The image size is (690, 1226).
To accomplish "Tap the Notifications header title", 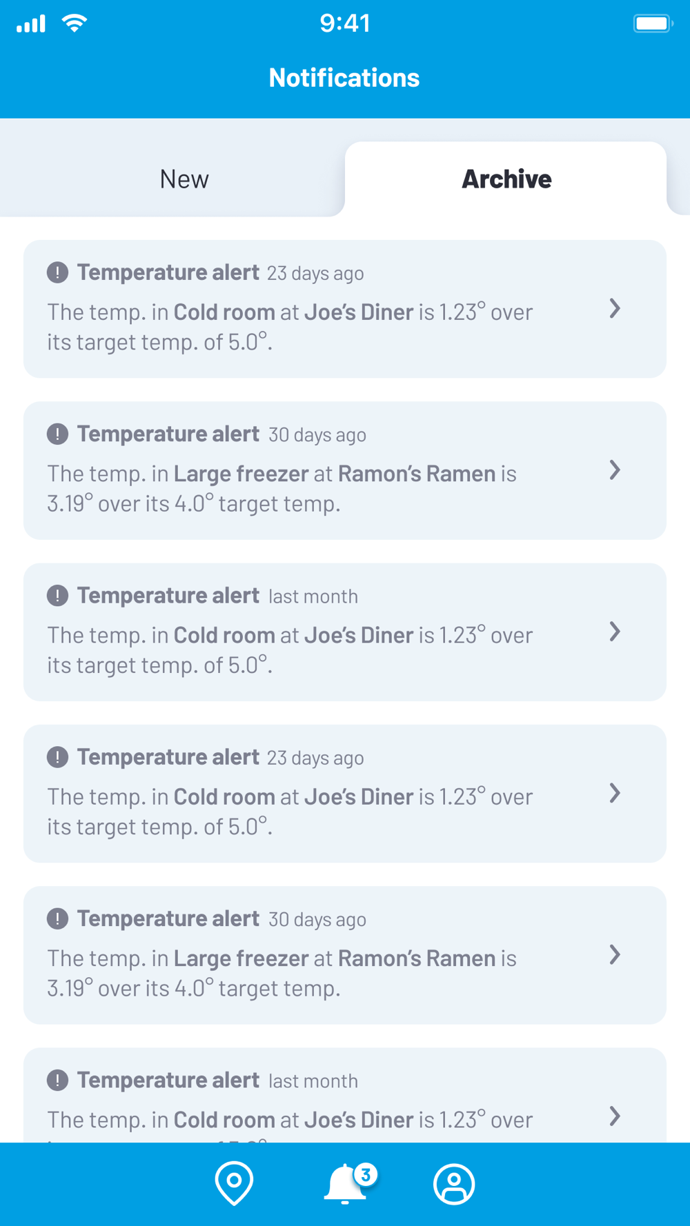I will click(344, 78).
